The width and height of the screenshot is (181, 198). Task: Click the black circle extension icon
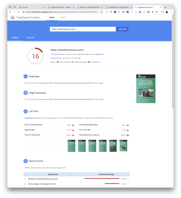(x=115, y=12)
